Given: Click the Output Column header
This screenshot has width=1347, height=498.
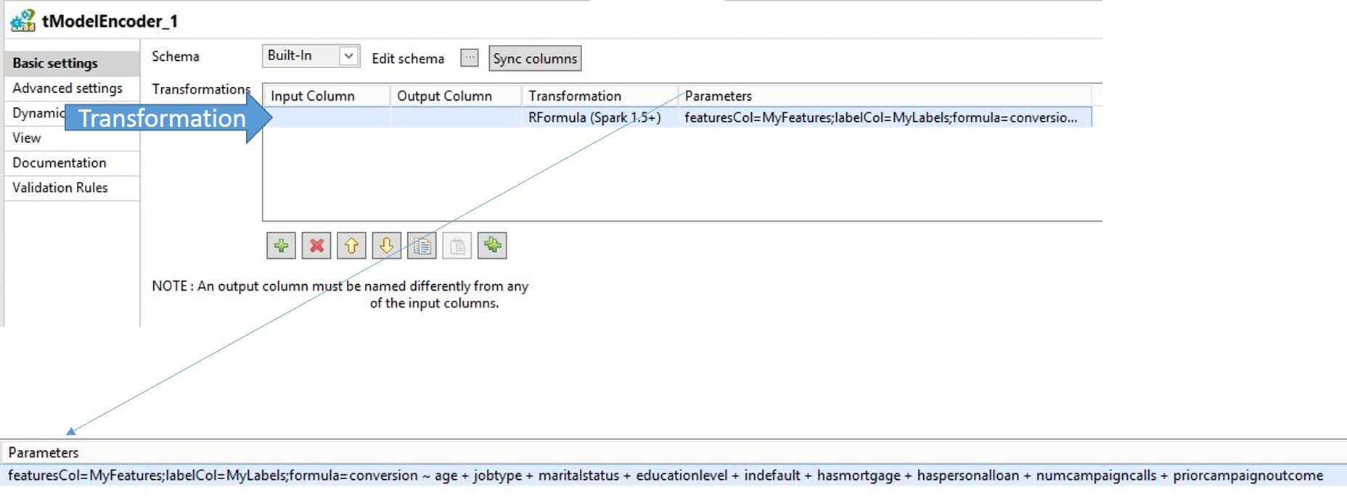Looking at the screenshot, I should coord(444,96).
